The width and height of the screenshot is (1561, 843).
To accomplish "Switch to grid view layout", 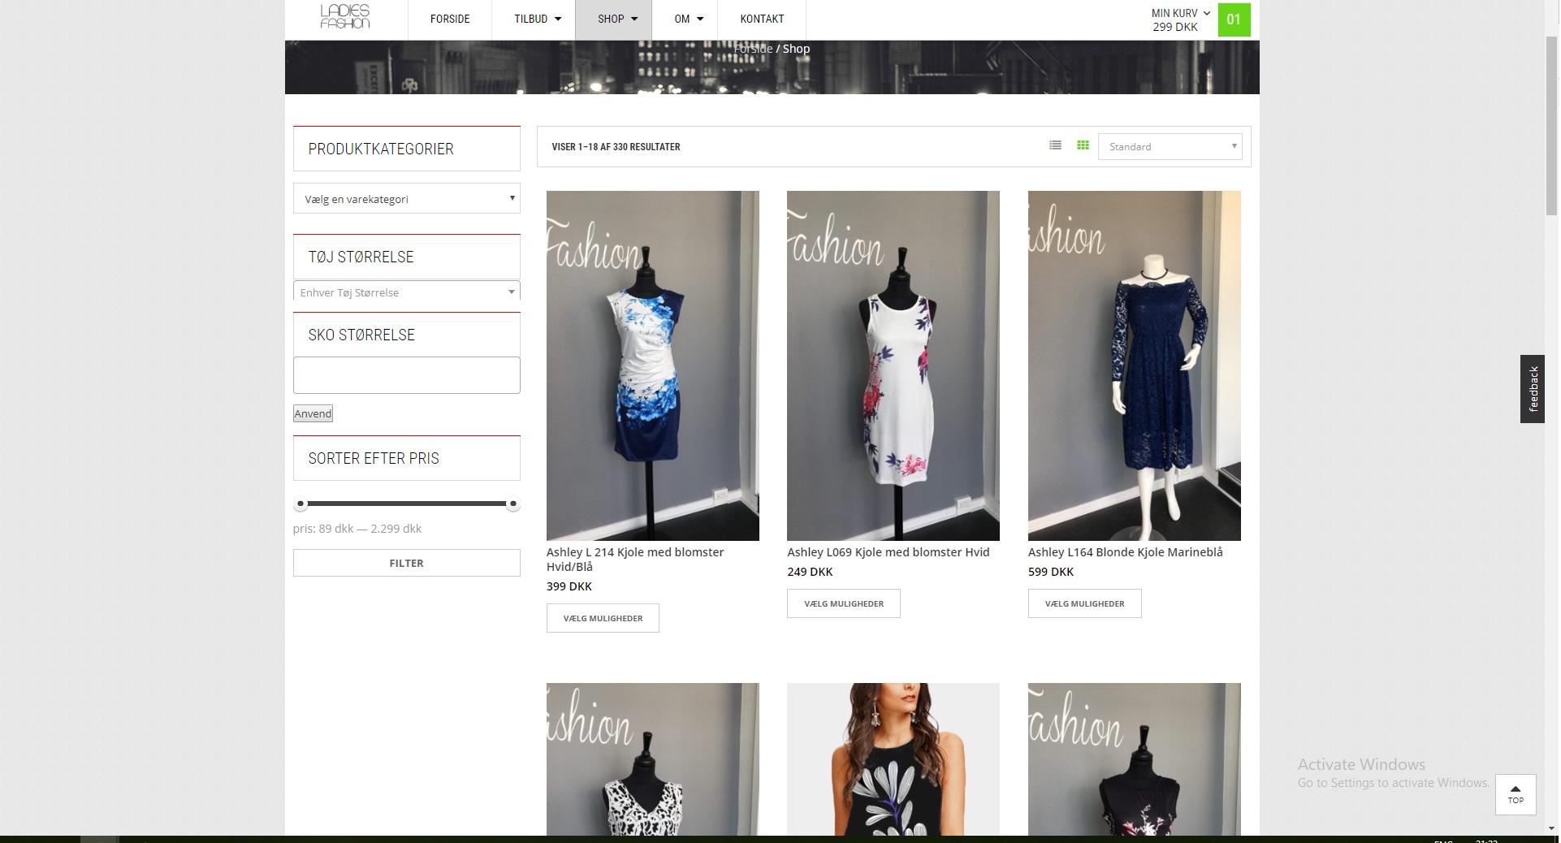I will (1083, 145).
